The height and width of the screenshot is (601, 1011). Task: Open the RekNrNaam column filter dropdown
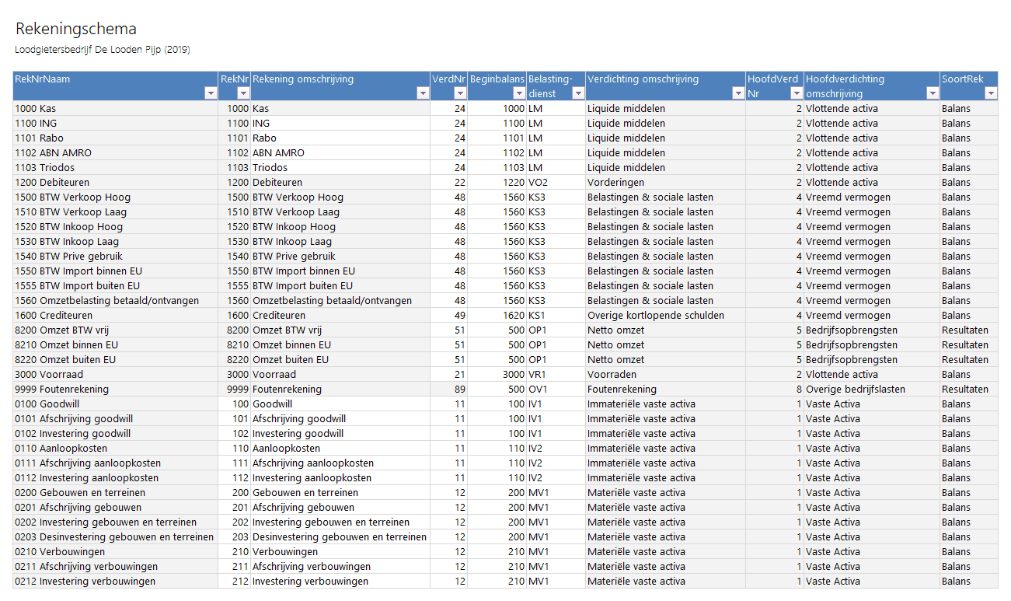[x=210, y=93]
